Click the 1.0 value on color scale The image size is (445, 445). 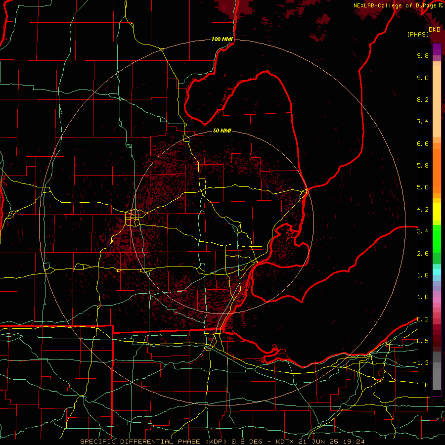click(423, 297)
